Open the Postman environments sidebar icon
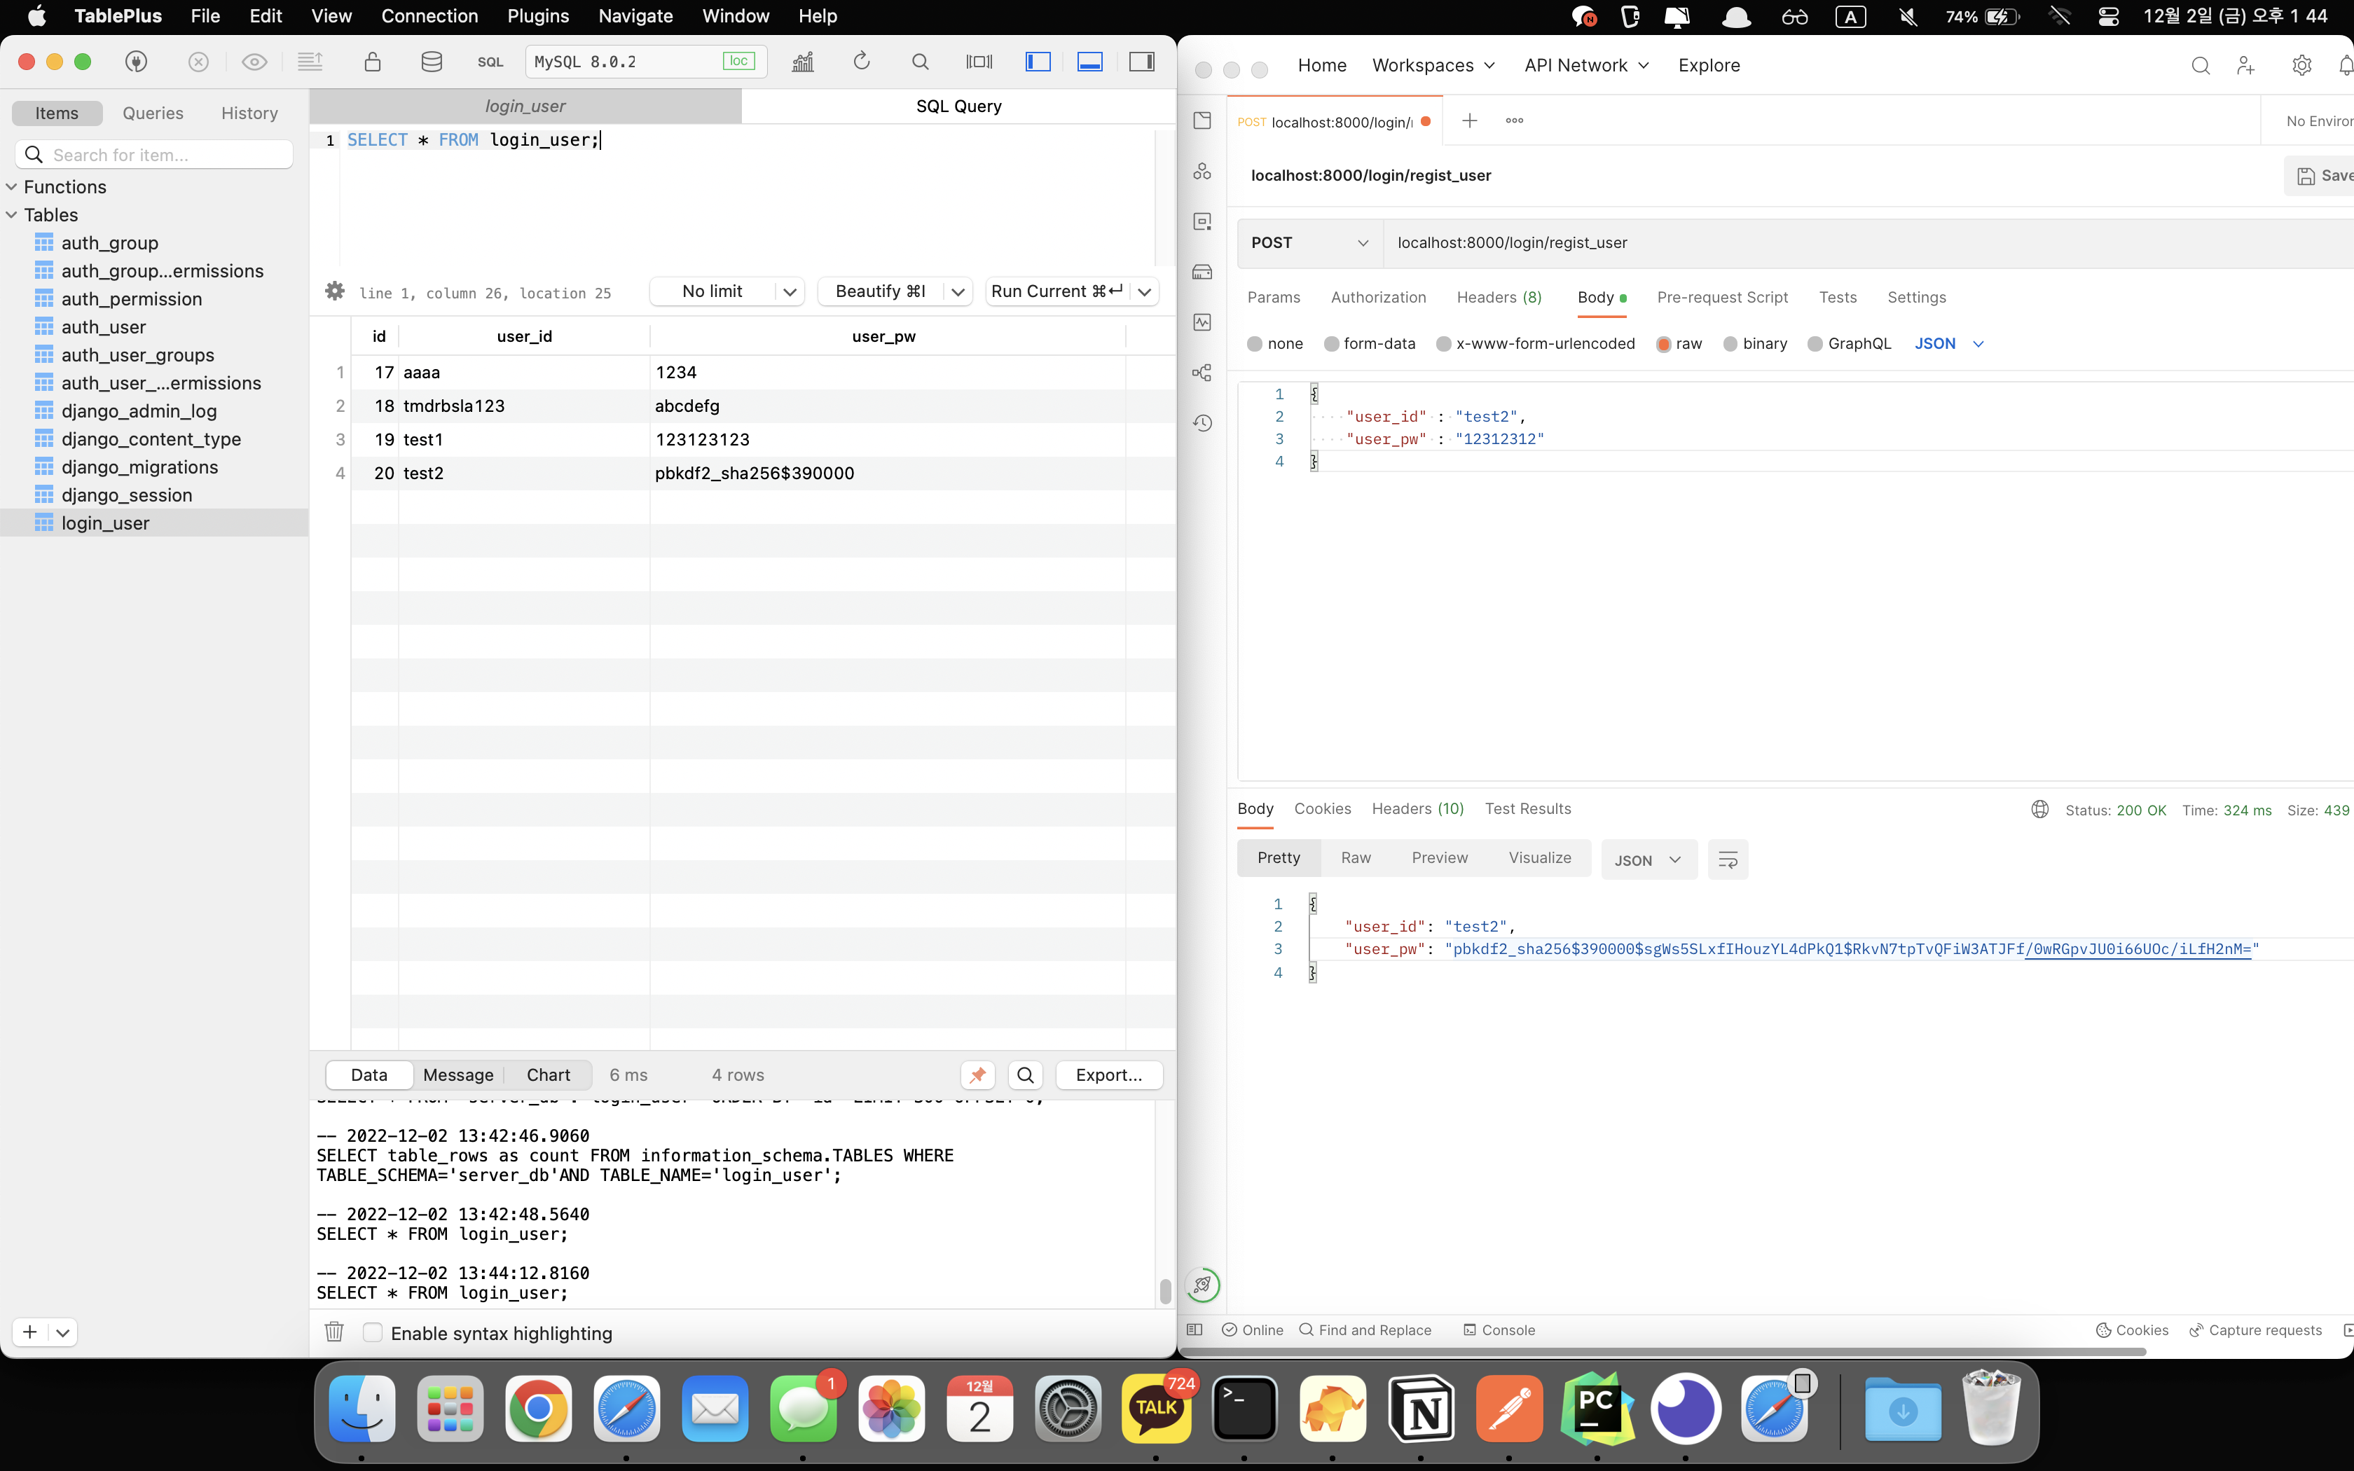 tap(1202, 222)
